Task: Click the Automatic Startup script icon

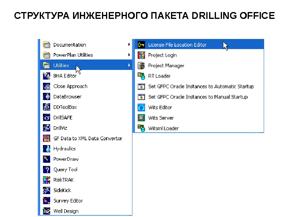Action: pyautogui.click(x=141, y=86)
